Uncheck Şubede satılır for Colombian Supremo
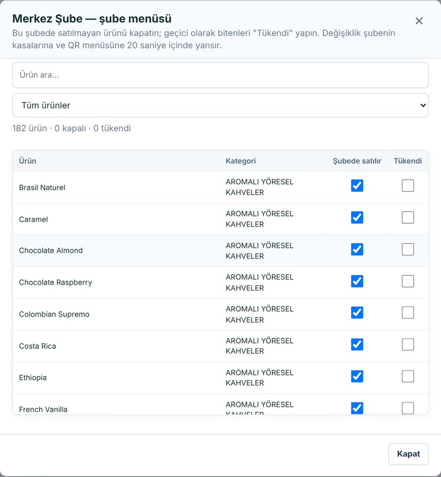 [x=357, y=313]
